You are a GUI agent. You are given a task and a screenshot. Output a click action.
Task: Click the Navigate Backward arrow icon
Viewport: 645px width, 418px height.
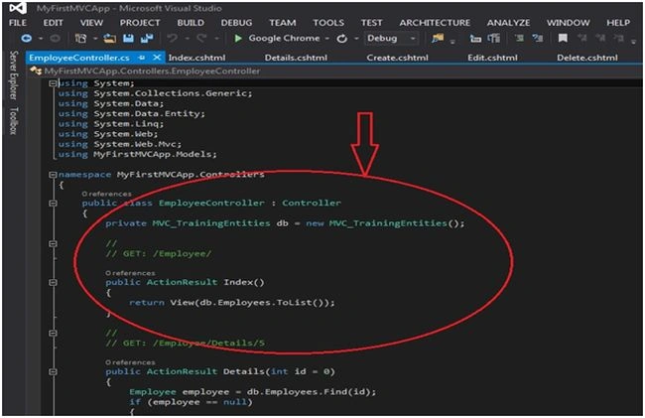(27, 39)
